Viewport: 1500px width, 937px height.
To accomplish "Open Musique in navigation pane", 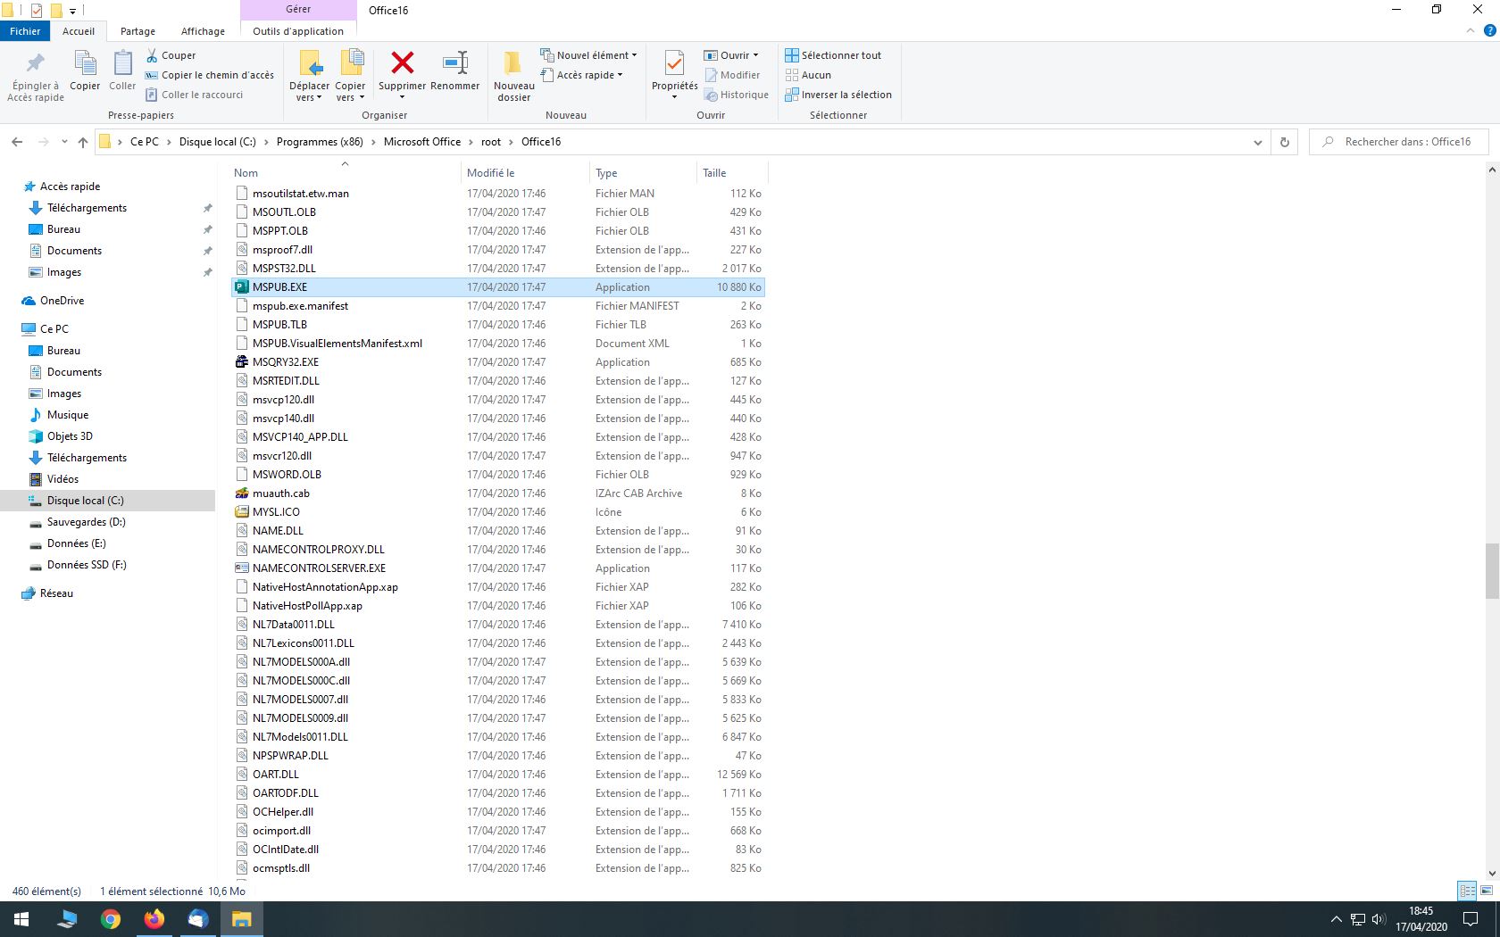I will (x=68, y=415).
